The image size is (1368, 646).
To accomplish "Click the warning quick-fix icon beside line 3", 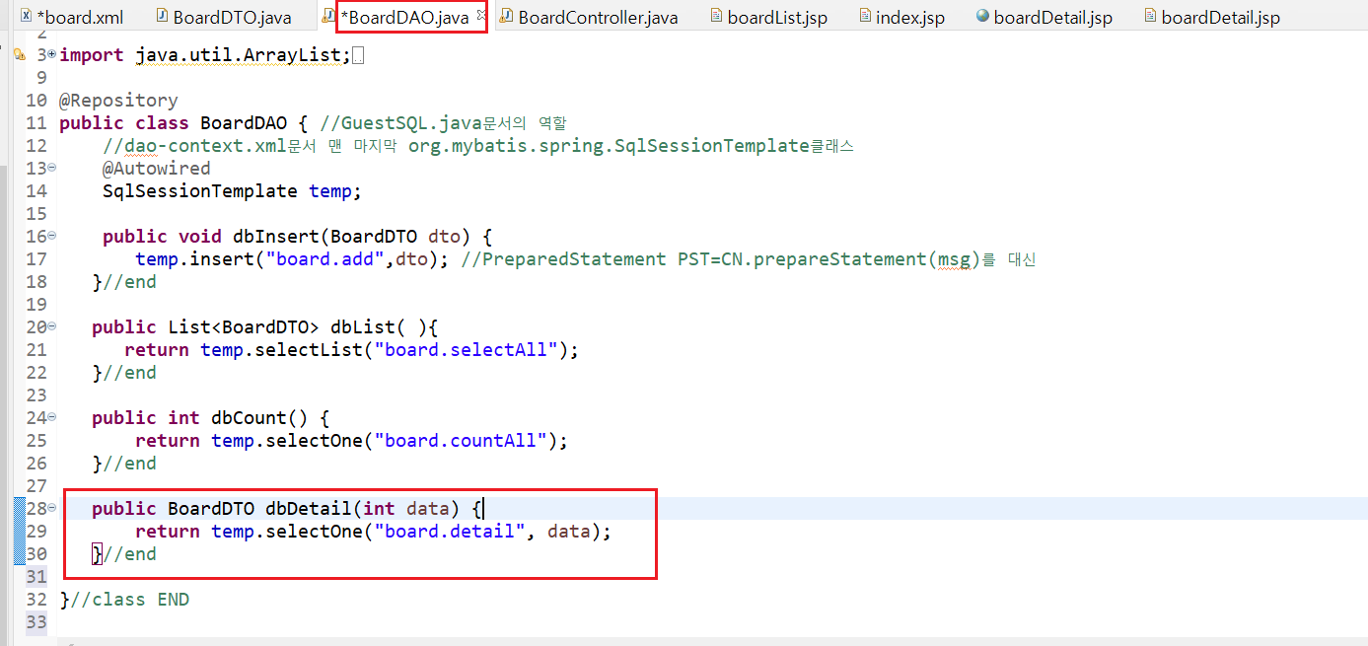I will 18,56.
